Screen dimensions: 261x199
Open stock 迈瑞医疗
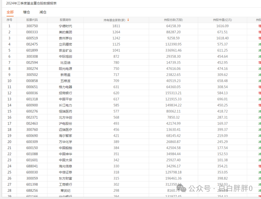tap(65, 130)
